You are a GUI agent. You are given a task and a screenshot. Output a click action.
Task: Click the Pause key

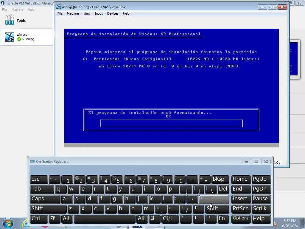(261, 199)
